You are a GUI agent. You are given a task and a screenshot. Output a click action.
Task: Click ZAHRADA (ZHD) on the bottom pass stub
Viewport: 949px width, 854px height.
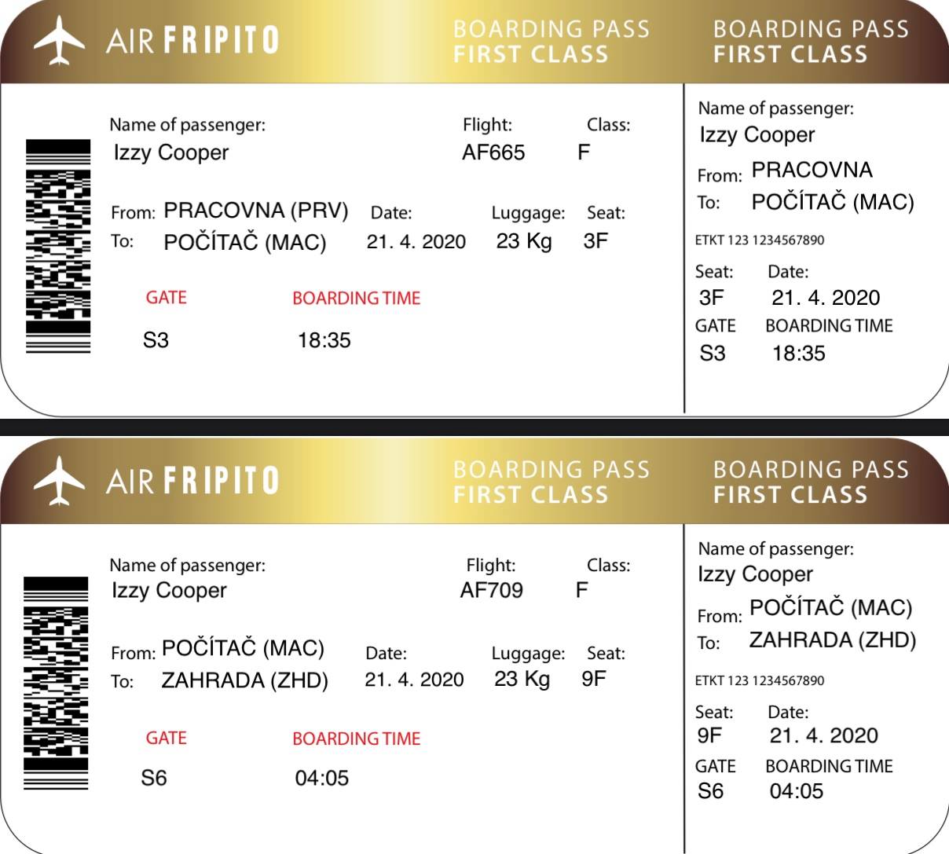click(x=833, y=640)
